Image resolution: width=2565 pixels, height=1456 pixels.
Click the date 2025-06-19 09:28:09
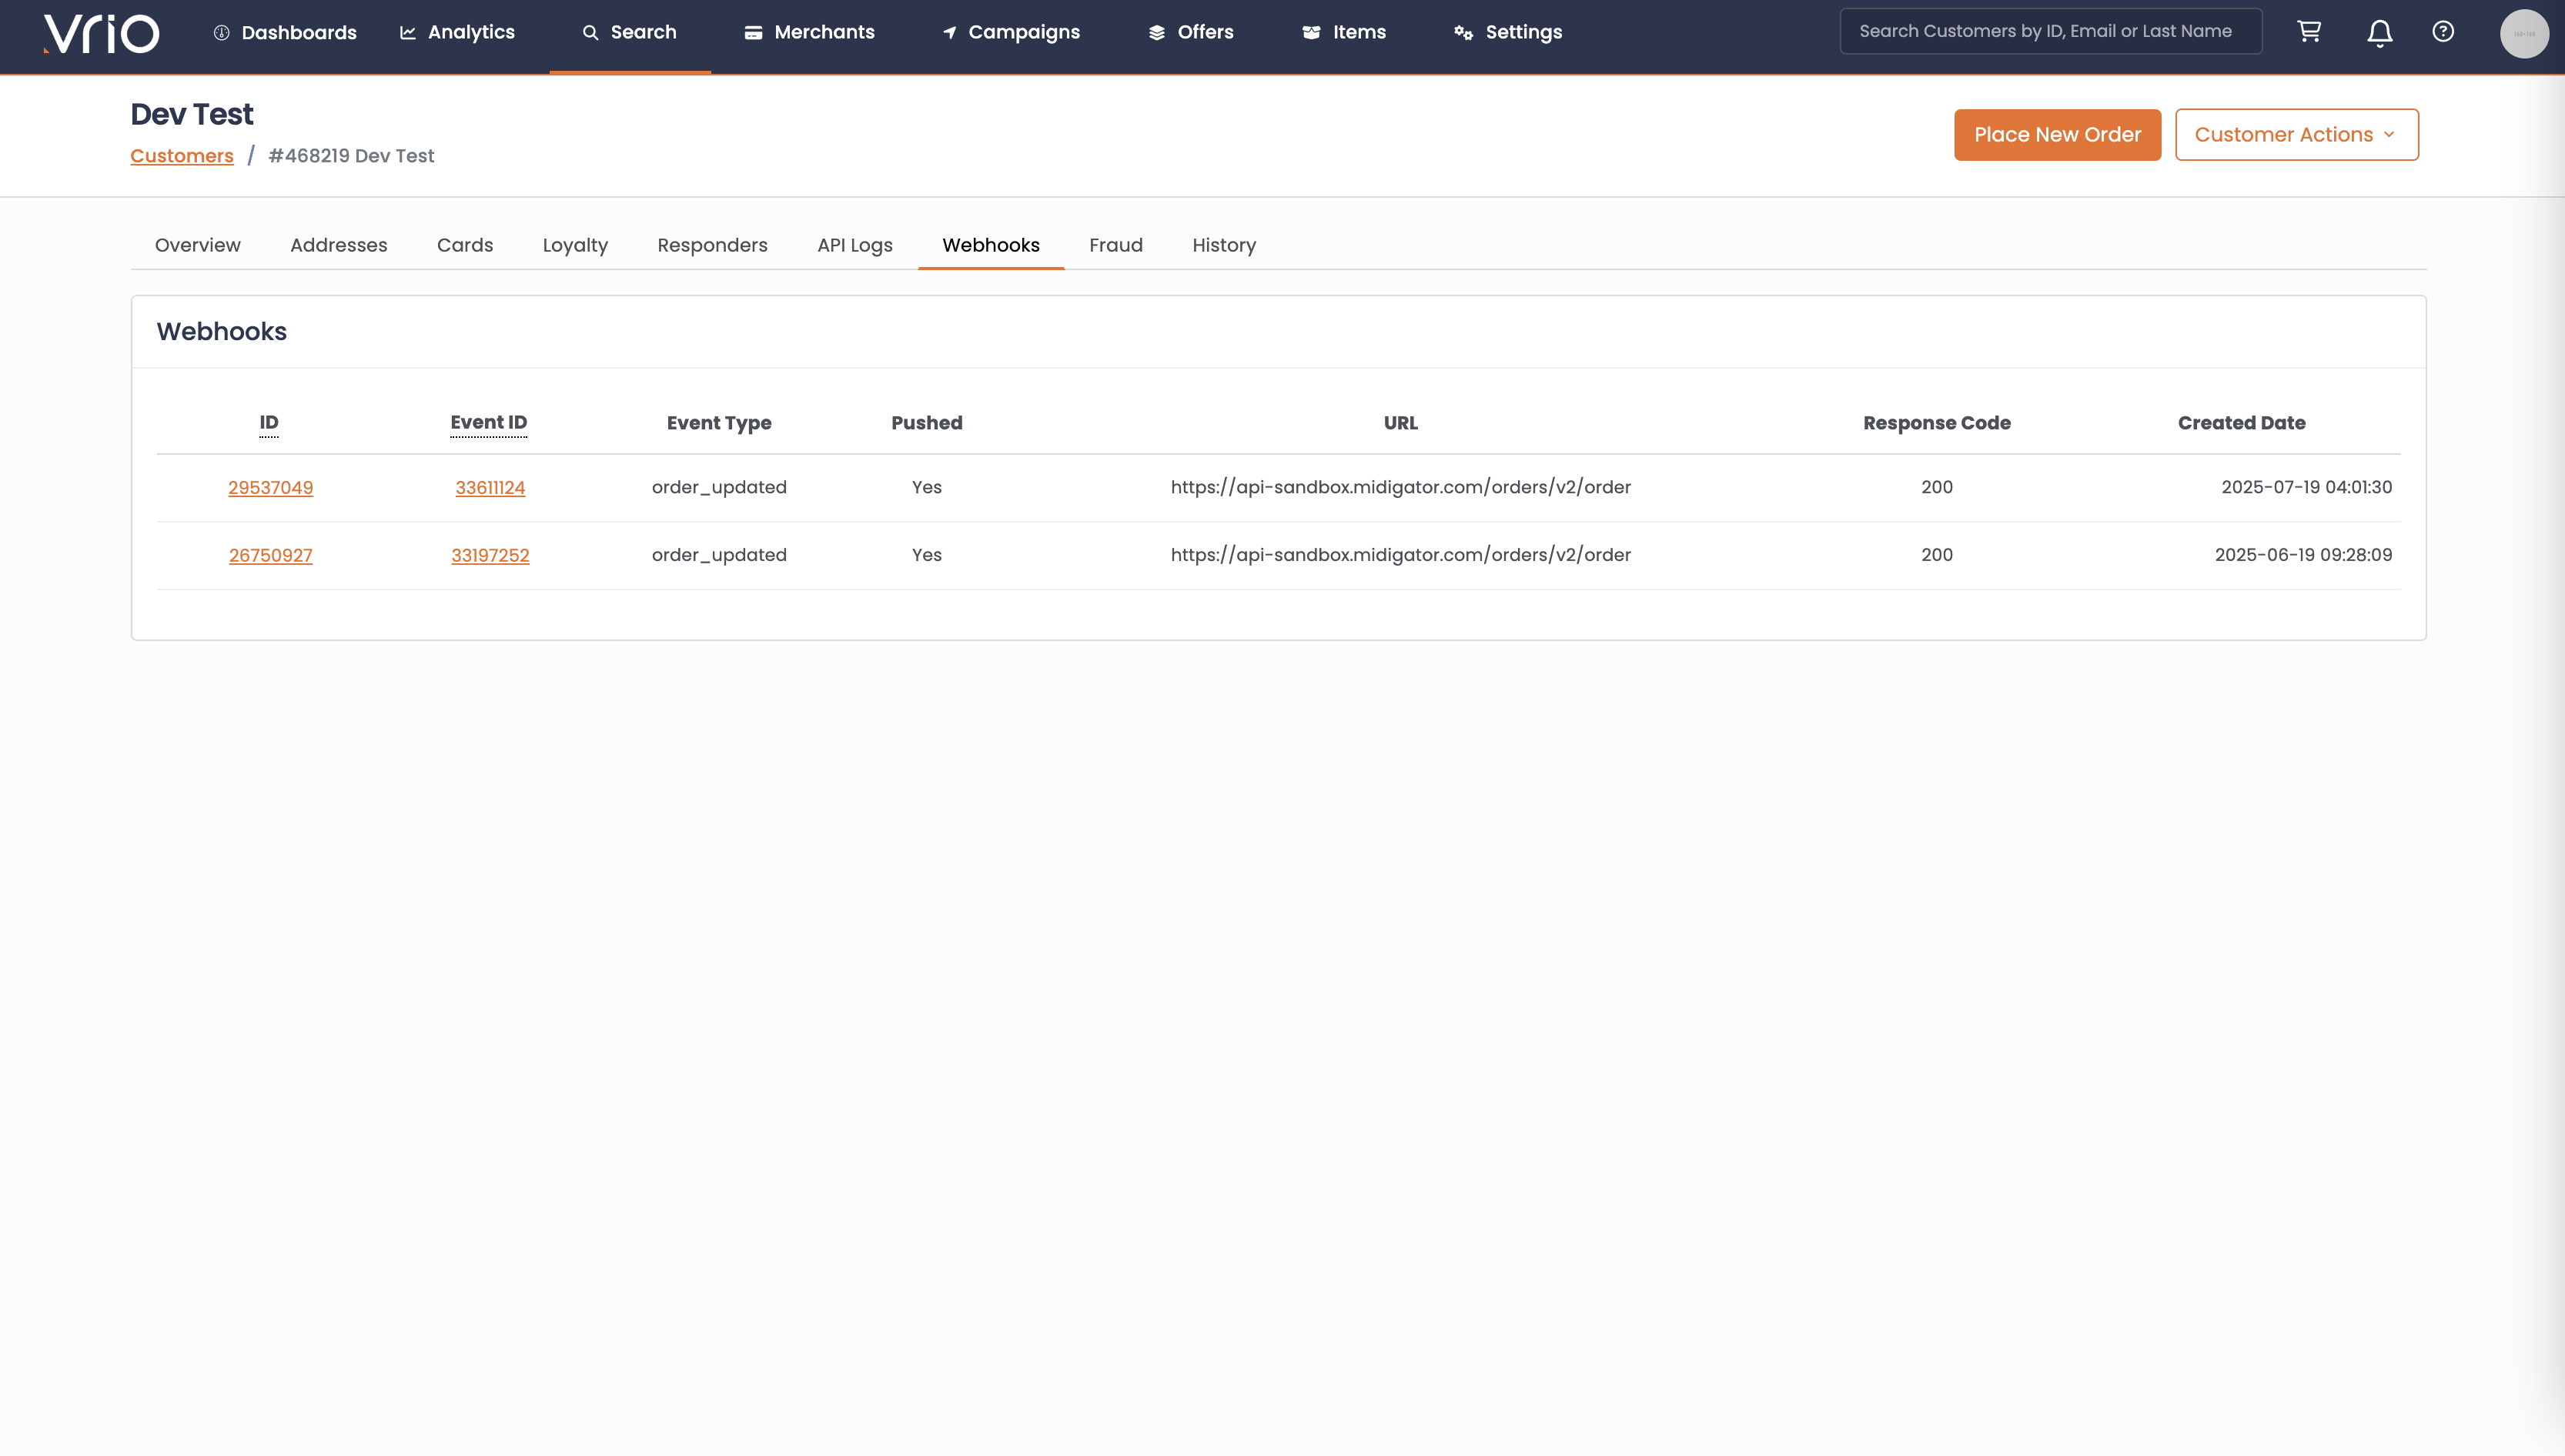(x=2304, y=555)
